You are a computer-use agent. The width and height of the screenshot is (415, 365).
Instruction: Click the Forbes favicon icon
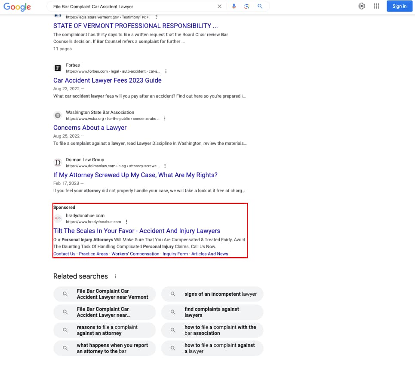(x=58, y=68)
